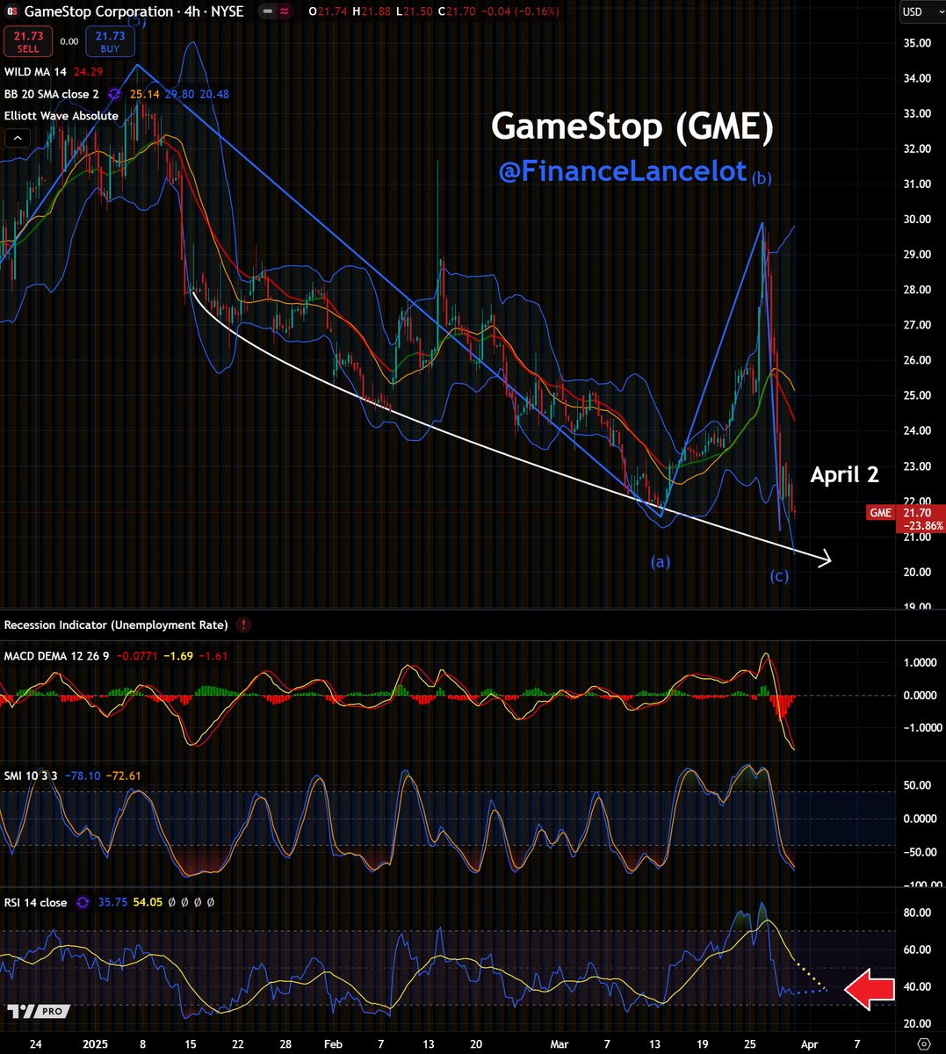Click the BB value 25.14 in orange
The width and height of the screenshot is (946, 1054).
pyautogui.click(x=144, y=94)
